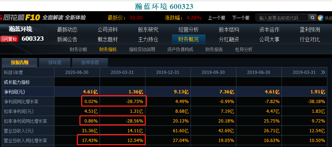
Task: Go to next stock 下一个股
Action: (x=241, y=18)
